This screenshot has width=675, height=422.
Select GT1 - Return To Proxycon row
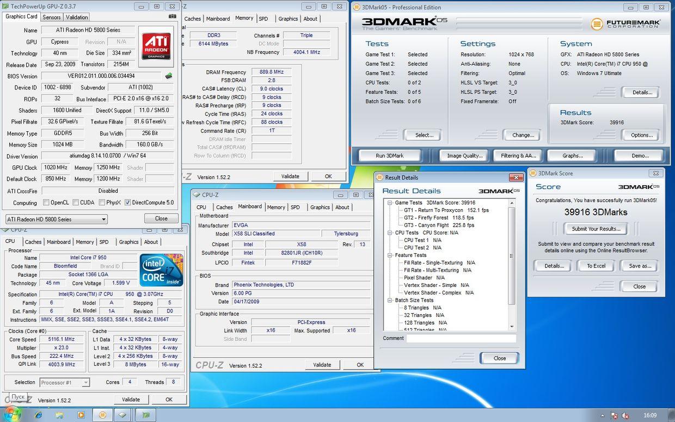click(446, 210)
